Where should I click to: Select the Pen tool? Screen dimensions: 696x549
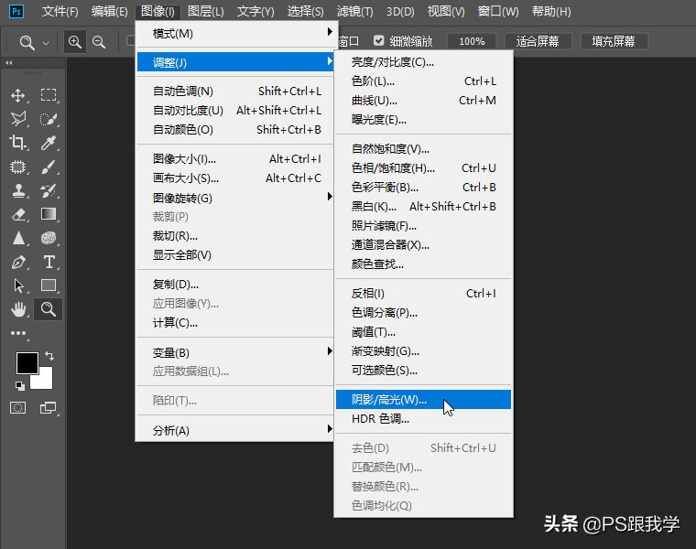[18, 262]
